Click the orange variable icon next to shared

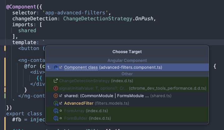(55, 96)
